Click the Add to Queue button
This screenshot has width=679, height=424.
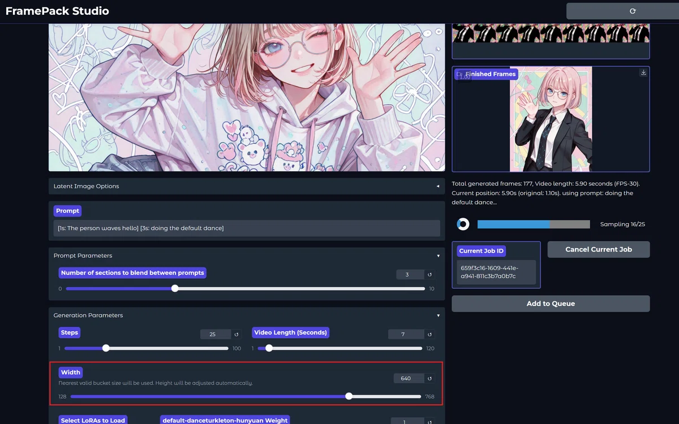[551, 304]
